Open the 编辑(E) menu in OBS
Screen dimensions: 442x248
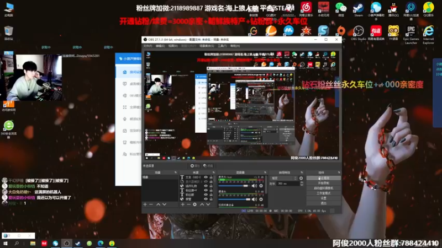[x=160, y=46]
